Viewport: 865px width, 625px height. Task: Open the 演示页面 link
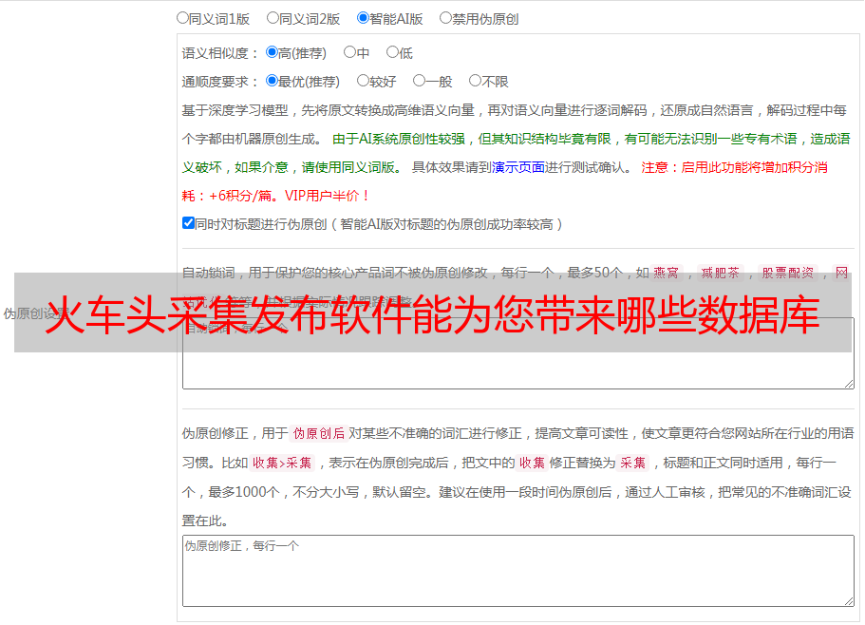pos(518,167)
